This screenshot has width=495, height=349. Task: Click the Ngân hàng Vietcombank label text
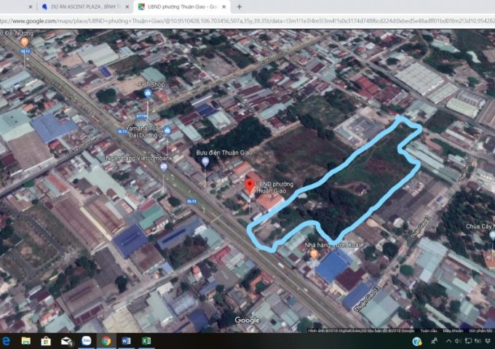pos(139,159)
